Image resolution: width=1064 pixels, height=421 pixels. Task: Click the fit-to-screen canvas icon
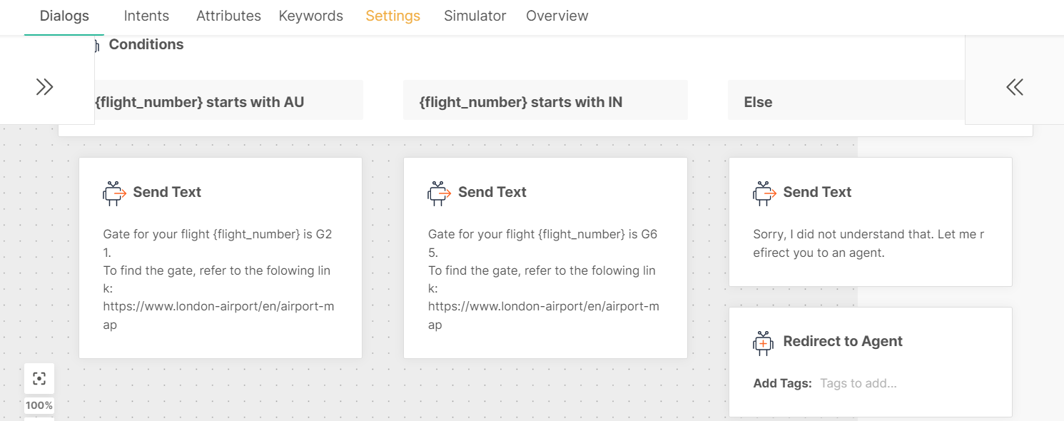point(39,378)
